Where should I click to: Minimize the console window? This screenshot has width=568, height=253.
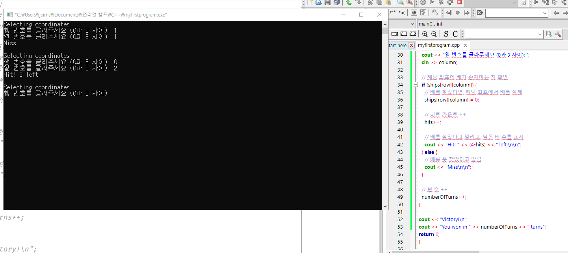(x=343, y=15)
